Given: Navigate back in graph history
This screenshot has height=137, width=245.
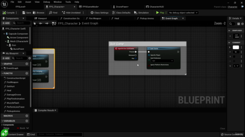Looking at the screenshot, I should (x=41, y=24).
